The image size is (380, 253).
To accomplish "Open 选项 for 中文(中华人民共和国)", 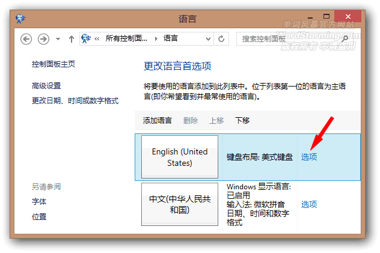I will 309,204.
